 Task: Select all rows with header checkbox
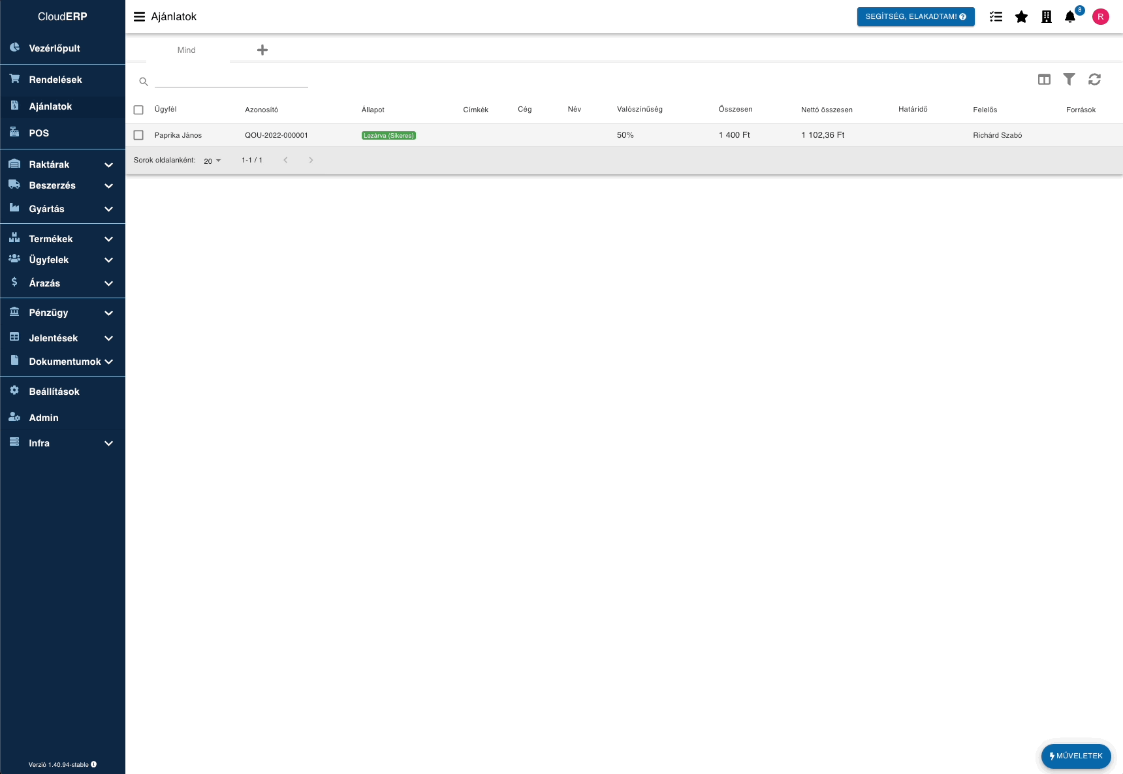pos(138,110)
